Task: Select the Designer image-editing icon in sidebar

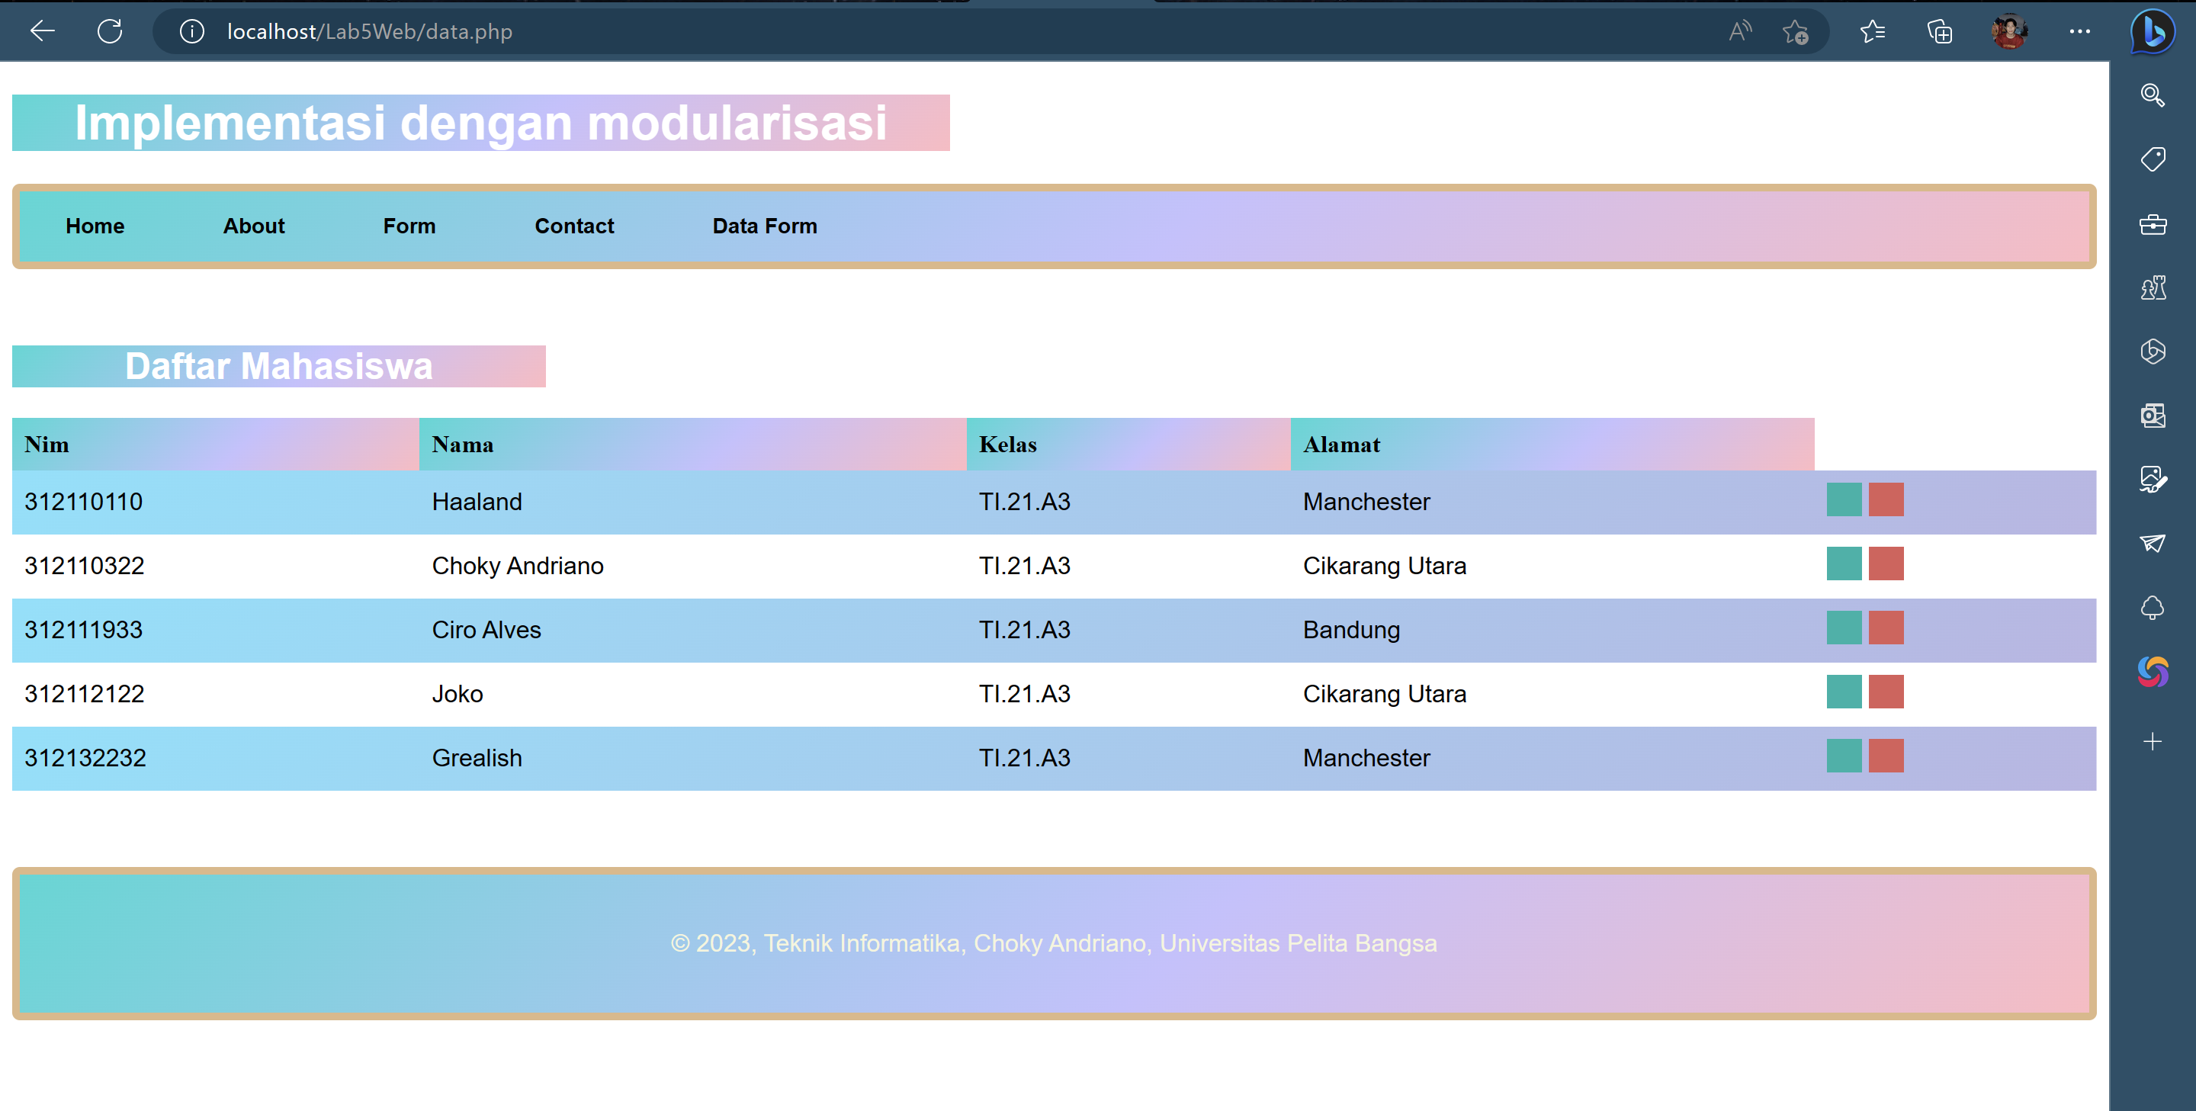Action: tap(2152, 480)
